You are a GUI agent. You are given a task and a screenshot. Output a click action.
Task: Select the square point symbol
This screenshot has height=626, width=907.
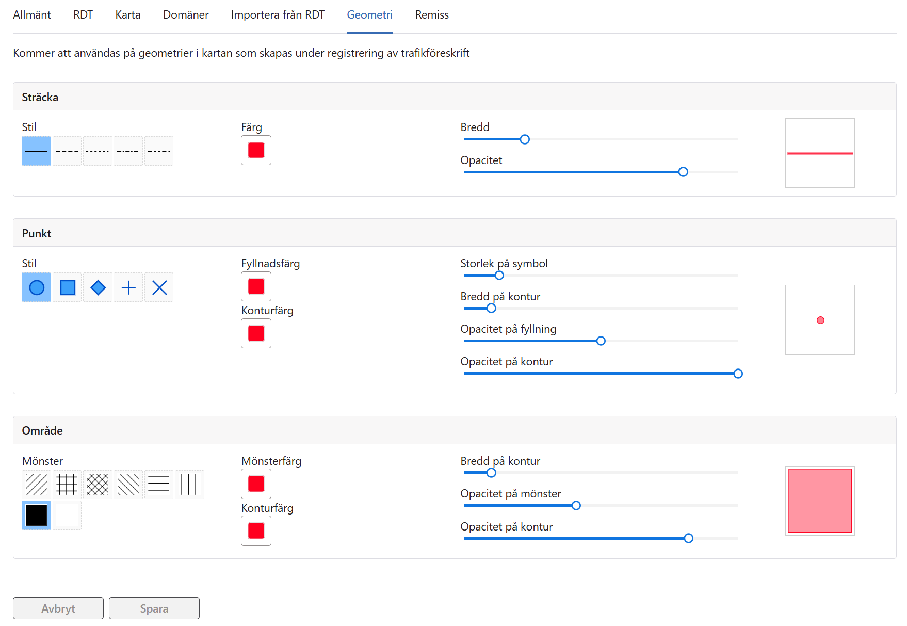(x=67, y=287)
